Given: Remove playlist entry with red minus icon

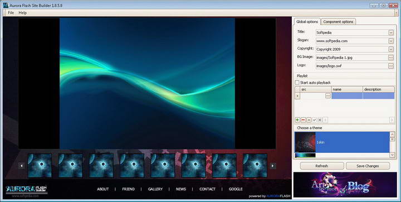Looking at the screenshot, I should click(304, 120).
